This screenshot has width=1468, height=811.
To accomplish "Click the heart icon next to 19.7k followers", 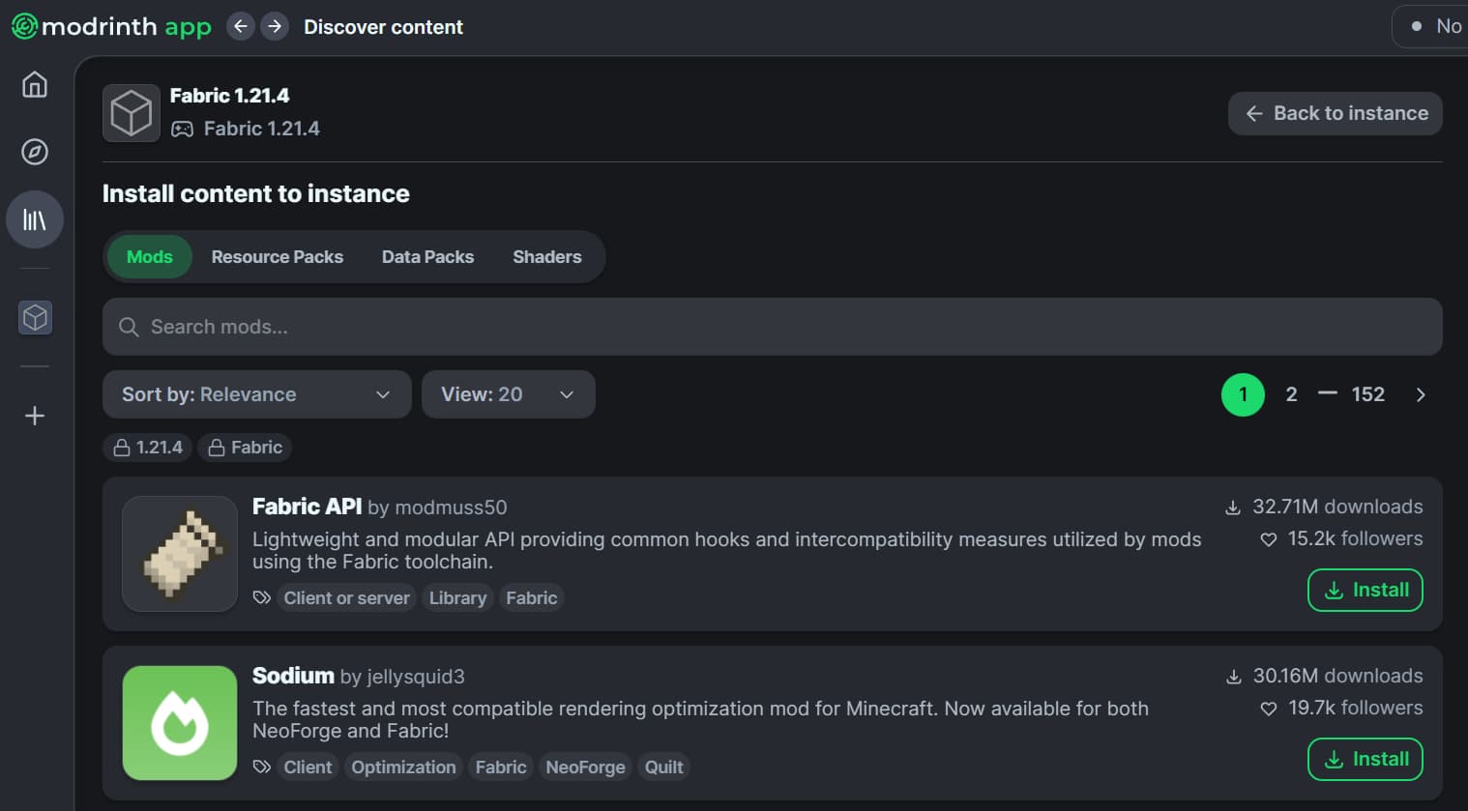I will (1269, 709).
